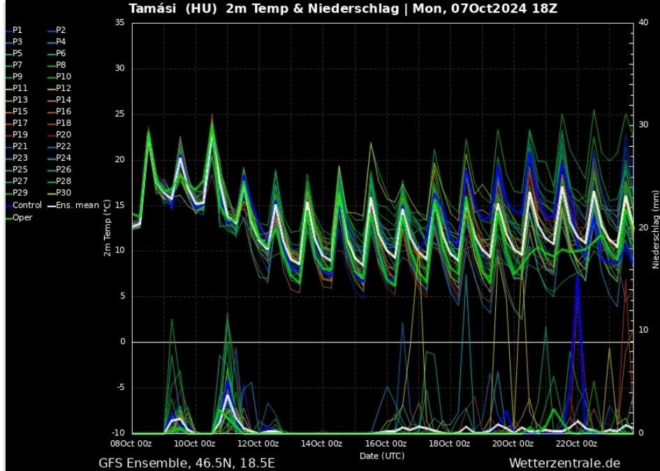Click the GFS Ensemble coordinates caption

[186, 463]
